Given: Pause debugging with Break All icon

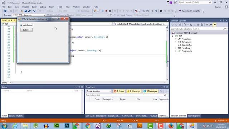Looking at the screenshot, I should [103, 11].
